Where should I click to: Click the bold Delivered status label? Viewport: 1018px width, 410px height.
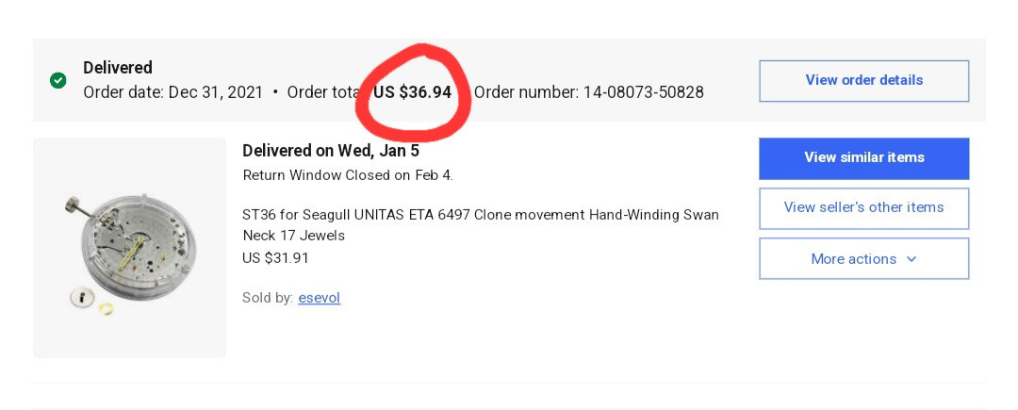tap(118, 68)
